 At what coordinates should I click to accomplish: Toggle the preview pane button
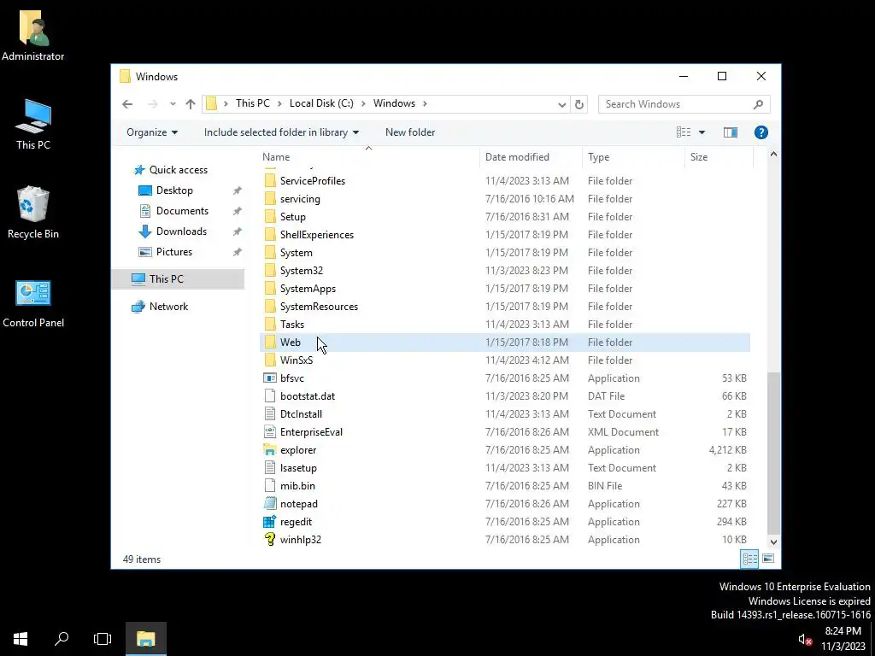point(731,132)
